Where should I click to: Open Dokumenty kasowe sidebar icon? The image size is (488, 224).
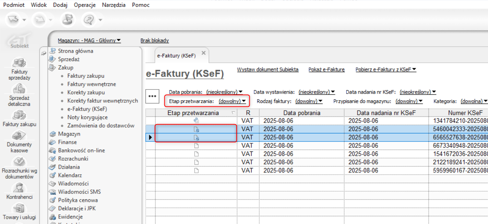[19, 136]
